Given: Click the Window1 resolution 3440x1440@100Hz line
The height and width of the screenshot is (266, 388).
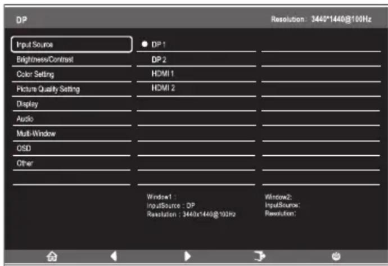Looking at the screenshot, I should pyautogui.click(x=191, y=214).
